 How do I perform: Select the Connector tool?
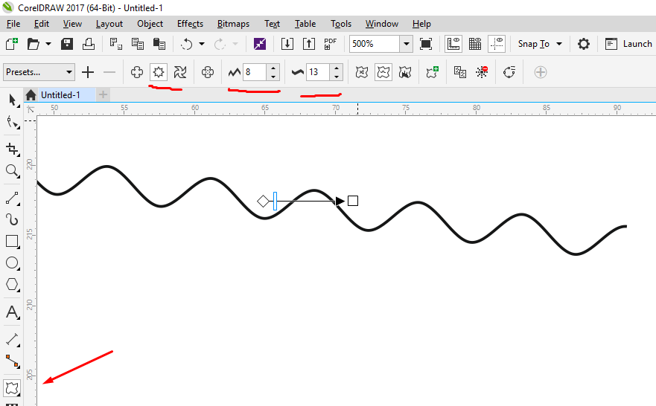12,361
